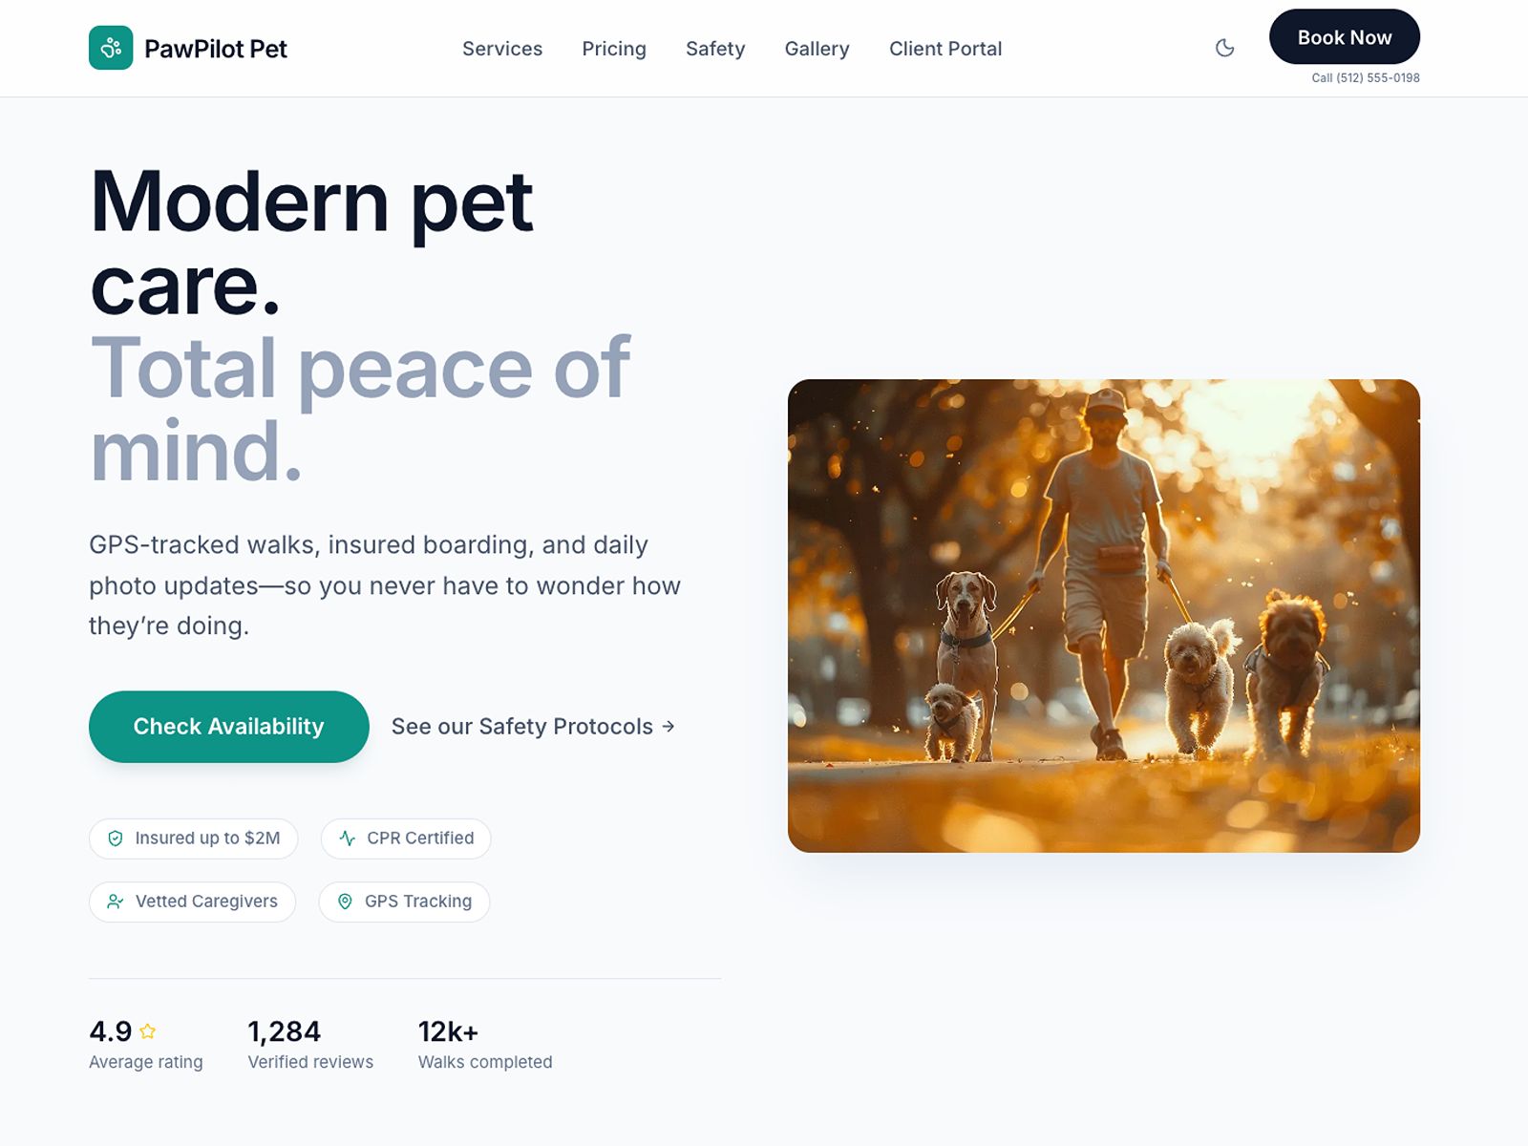Click the Book Now button
The image size is (1528, 1146).
tap(1345, 37)
